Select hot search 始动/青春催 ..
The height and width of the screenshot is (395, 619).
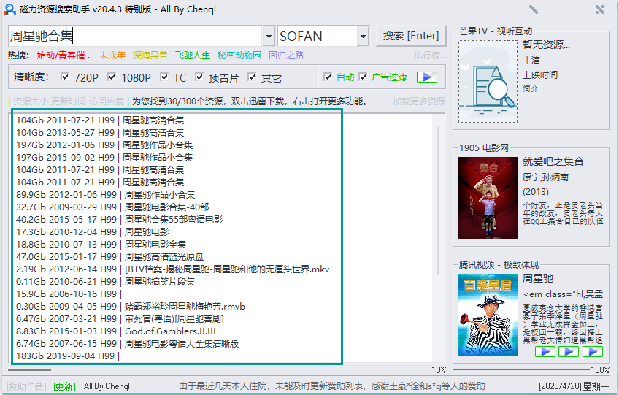[x=64, y=55]
